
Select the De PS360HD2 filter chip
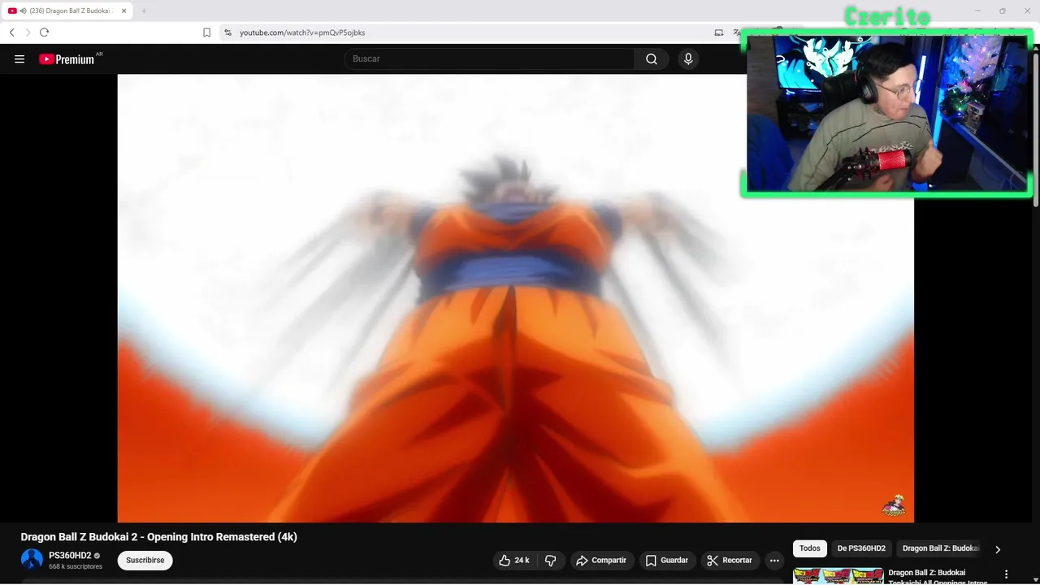coord(861,548)
